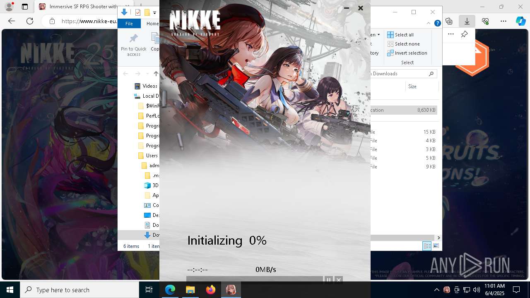Image resolution: width=530 pixels, height=298 pixels.
Task: Sort files by the Size column header
Action: tap(422, 87)
